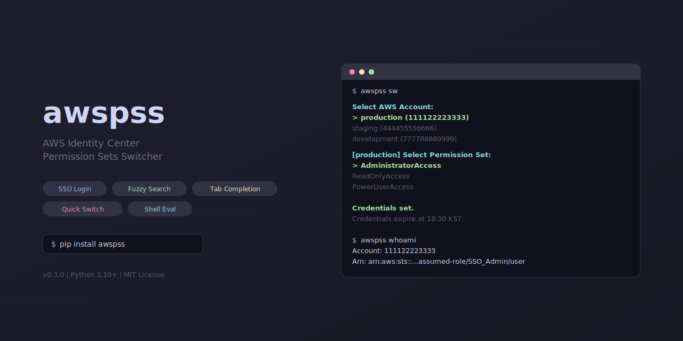Click the Select Permission Set prompt
This screenshot has width=683, height=341.
click(x=422, y=155)
